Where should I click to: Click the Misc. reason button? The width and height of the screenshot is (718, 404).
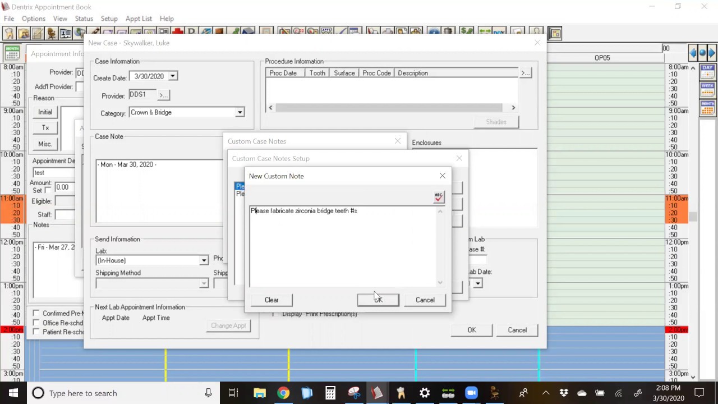pyautogui.click(x=45, y=144)
